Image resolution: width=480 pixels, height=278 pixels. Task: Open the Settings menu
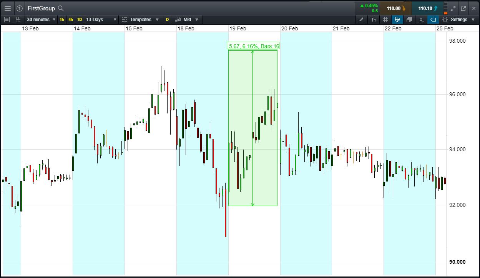tap(459, 20)
